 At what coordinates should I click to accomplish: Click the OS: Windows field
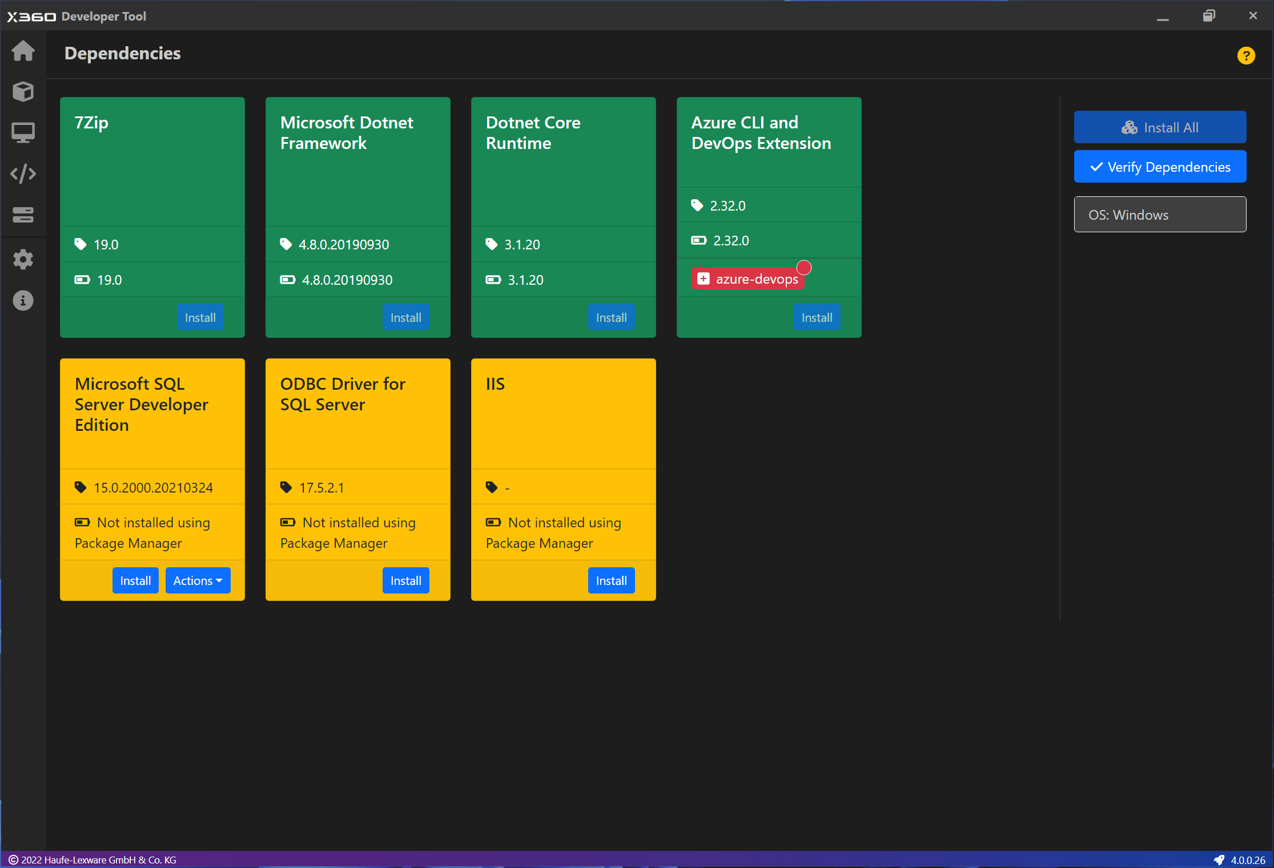(1160, 215)
